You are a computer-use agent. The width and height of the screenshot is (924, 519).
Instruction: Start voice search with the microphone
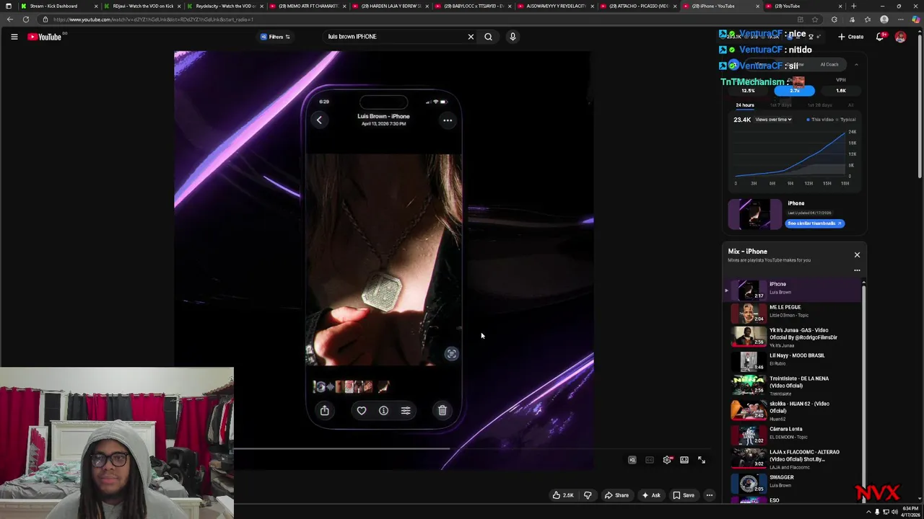(513, 37)
